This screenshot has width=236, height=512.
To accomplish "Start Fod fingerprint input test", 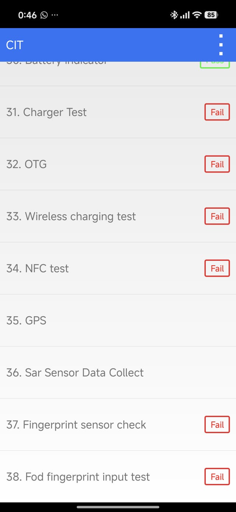I will [x=78, y=477].
